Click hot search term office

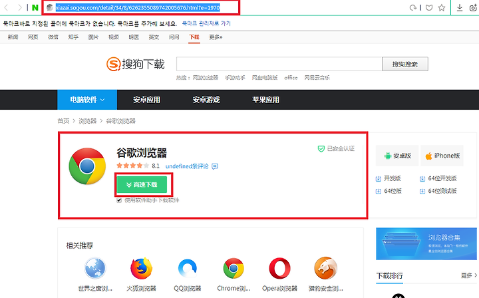point(291,78)
